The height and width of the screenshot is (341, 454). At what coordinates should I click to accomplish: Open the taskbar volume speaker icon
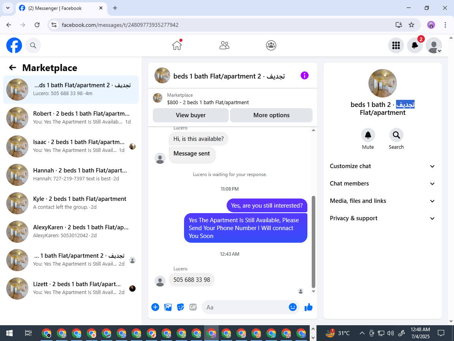390,333
